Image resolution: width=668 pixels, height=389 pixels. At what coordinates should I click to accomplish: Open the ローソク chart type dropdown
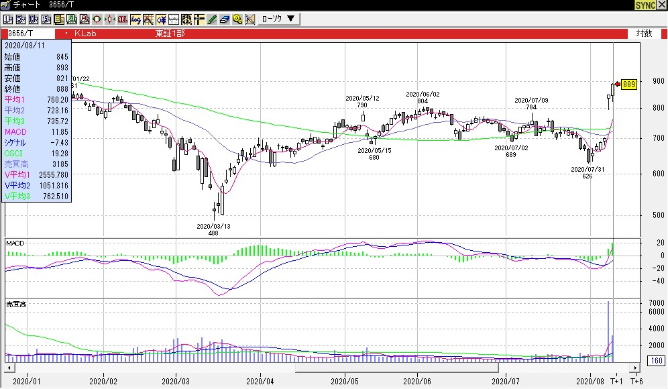click(278, 19)
